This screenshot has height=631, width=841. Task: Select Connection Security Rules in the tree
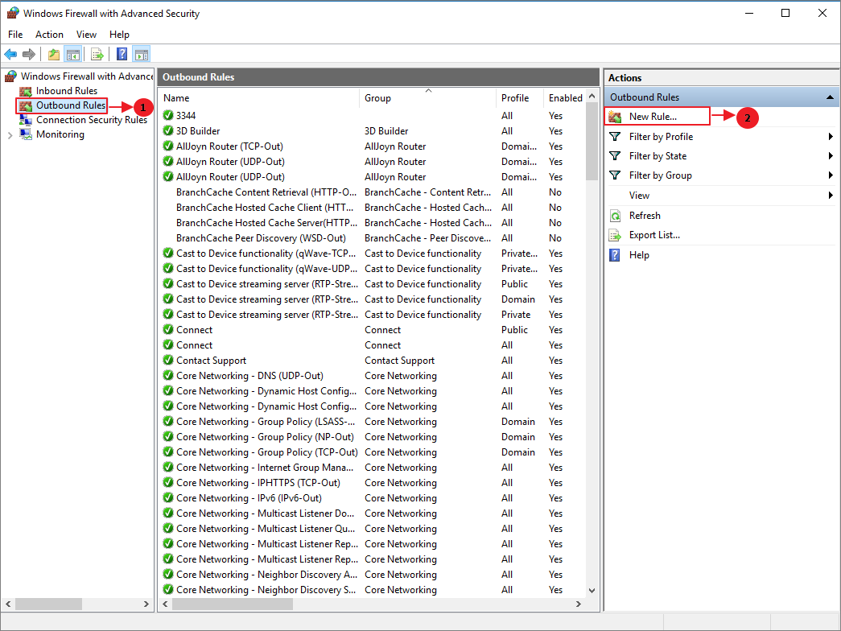point(92,120)
